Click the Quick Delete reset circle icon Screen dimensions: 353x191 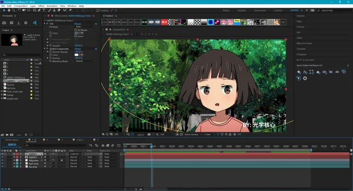pos(298,78)
